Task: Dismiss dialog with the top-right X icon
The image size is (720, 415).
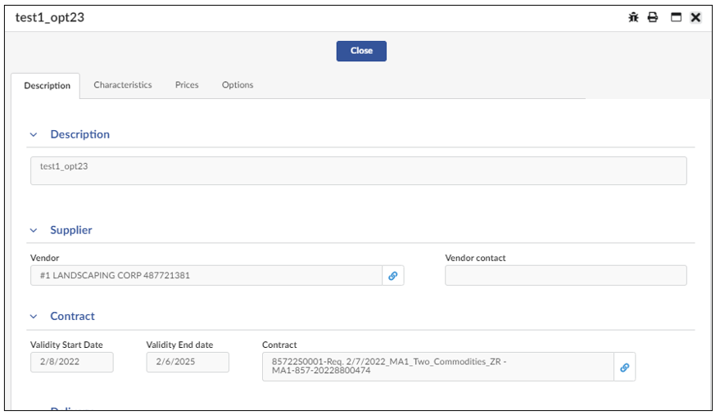Action: pyautogui.click(x=695, y=17)
